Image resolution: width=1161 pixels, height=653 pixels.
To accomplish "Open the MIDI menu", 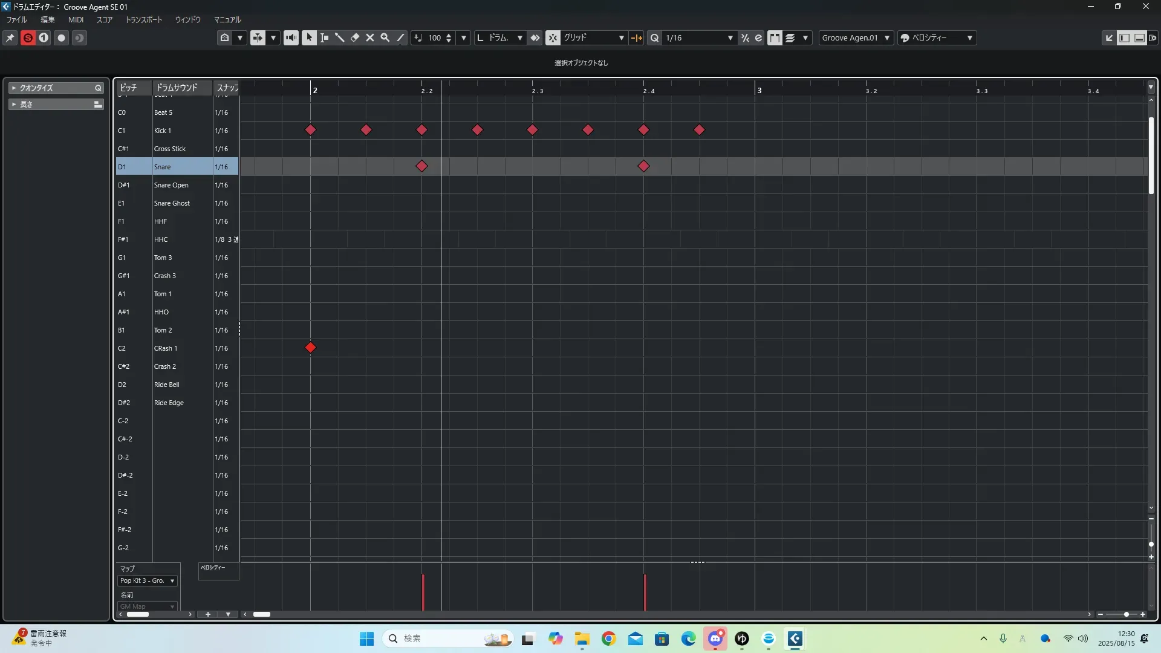I will click(76, 19).
